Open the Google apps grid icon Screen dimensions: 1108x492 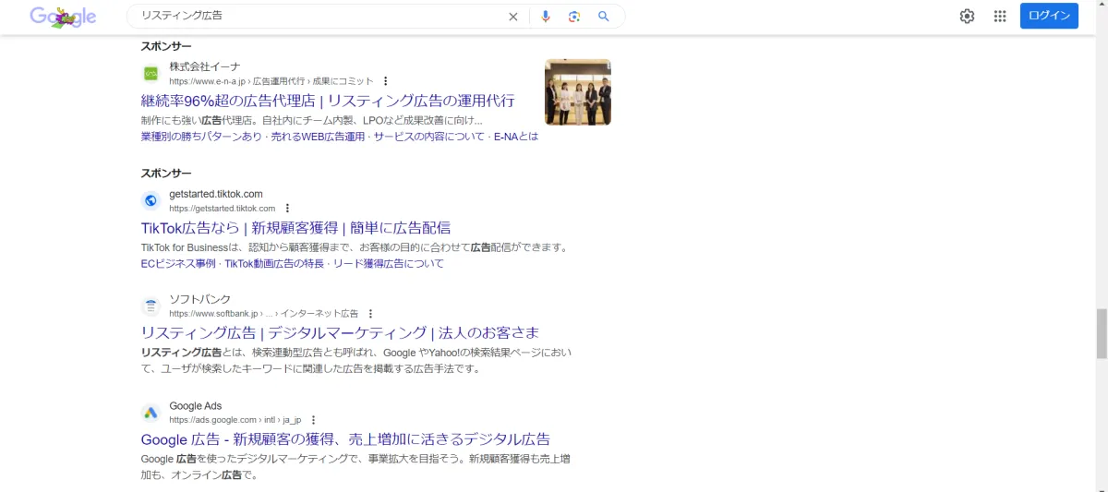[x=999, y=16]
